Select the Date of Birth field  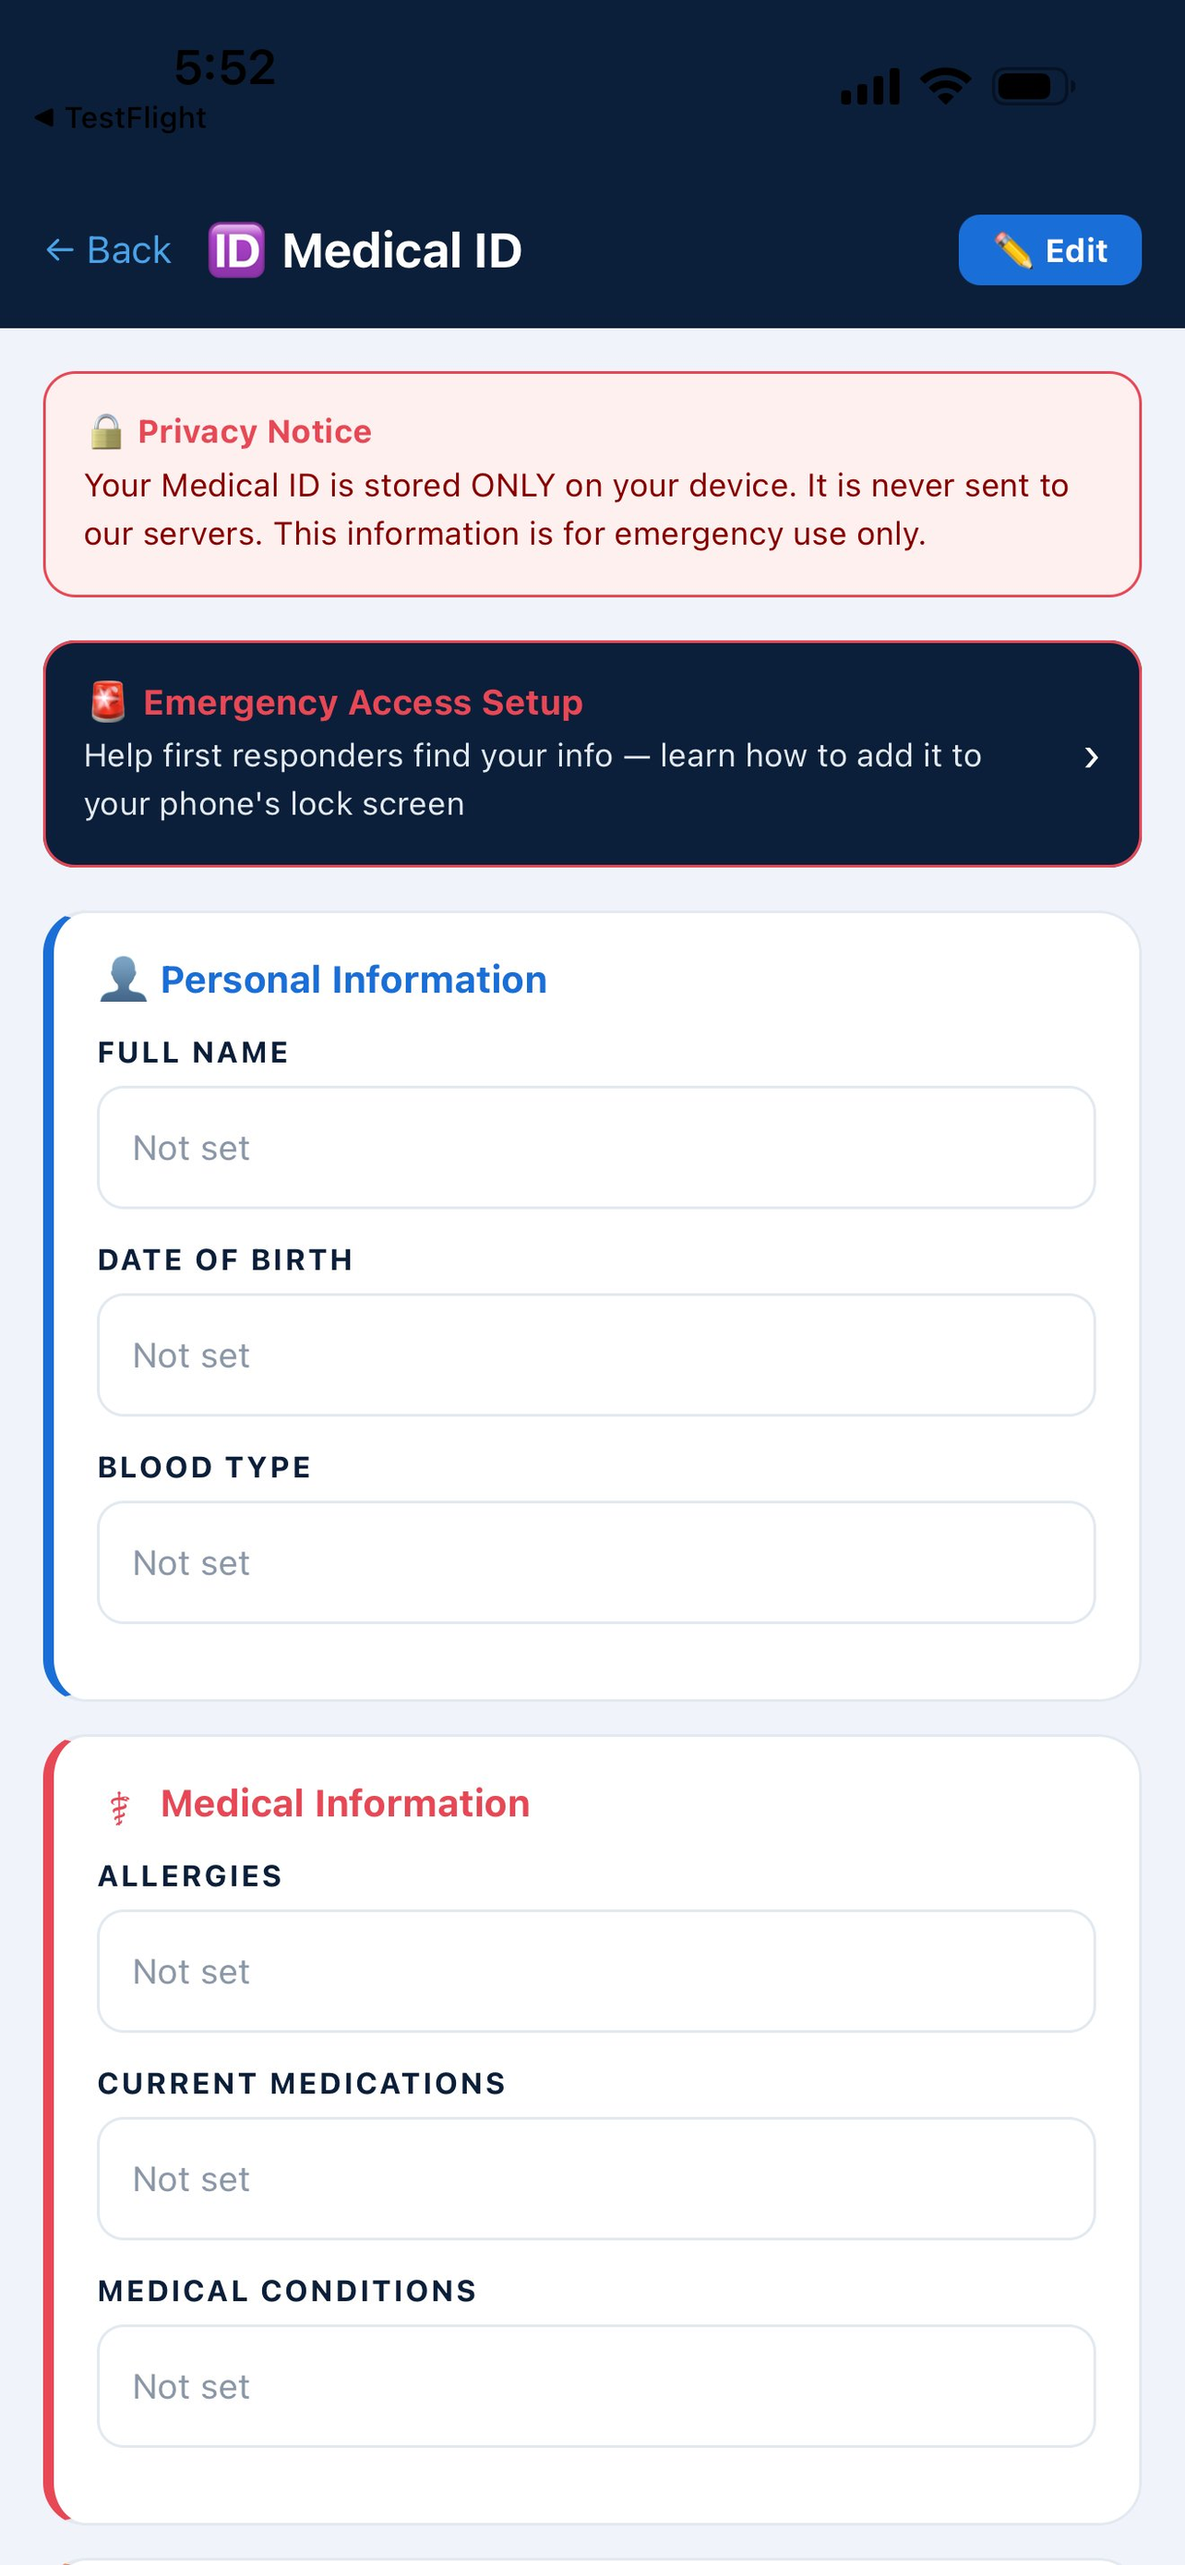click(596, 1355)
